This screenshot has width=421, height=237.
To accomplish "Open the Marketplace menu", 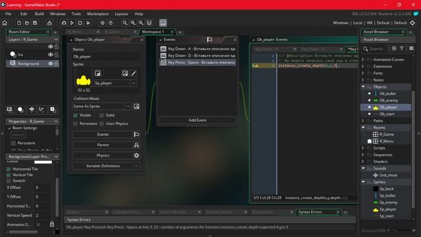I will [98, 14].
